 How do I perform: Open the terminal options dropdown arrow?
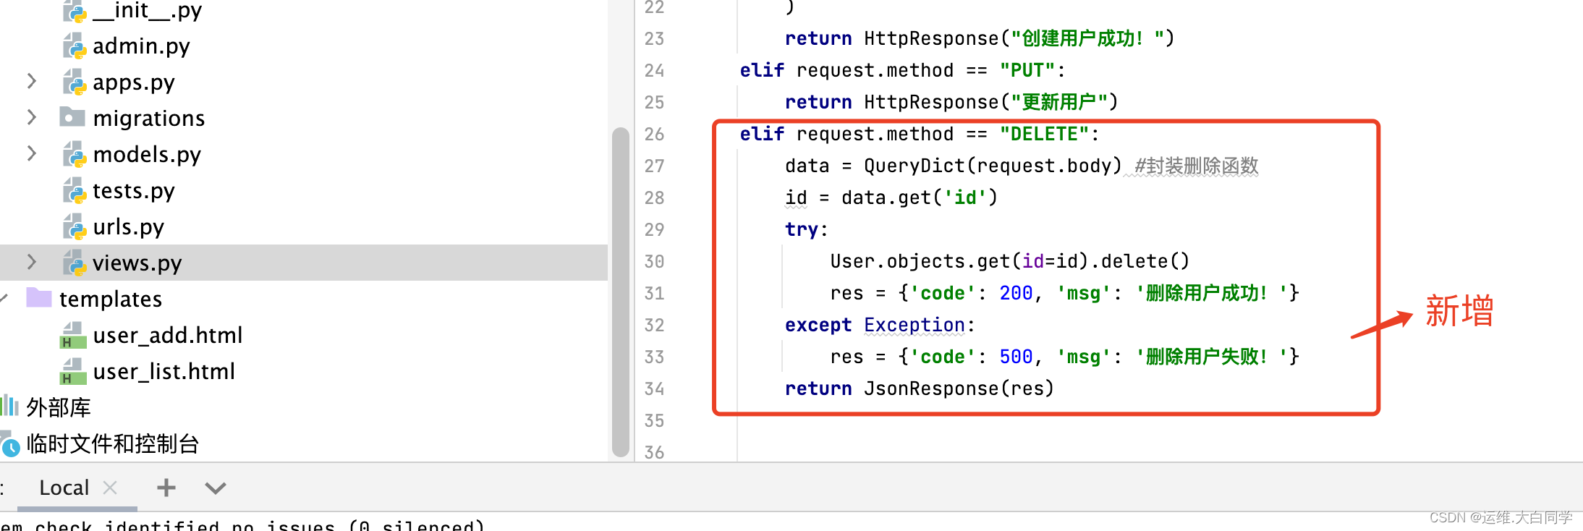coord(216,488)
